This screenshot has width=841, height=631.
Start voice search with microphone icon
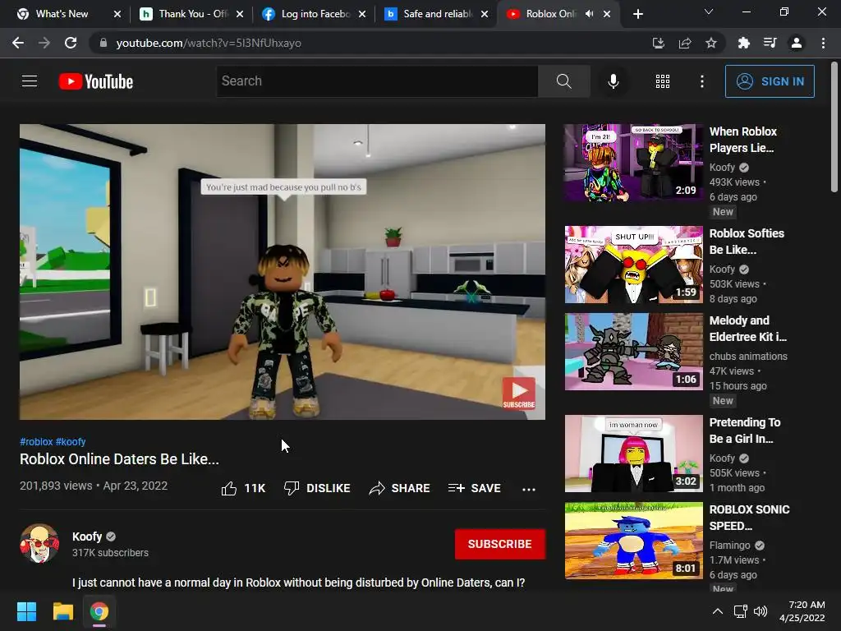(x=613, y=81)
